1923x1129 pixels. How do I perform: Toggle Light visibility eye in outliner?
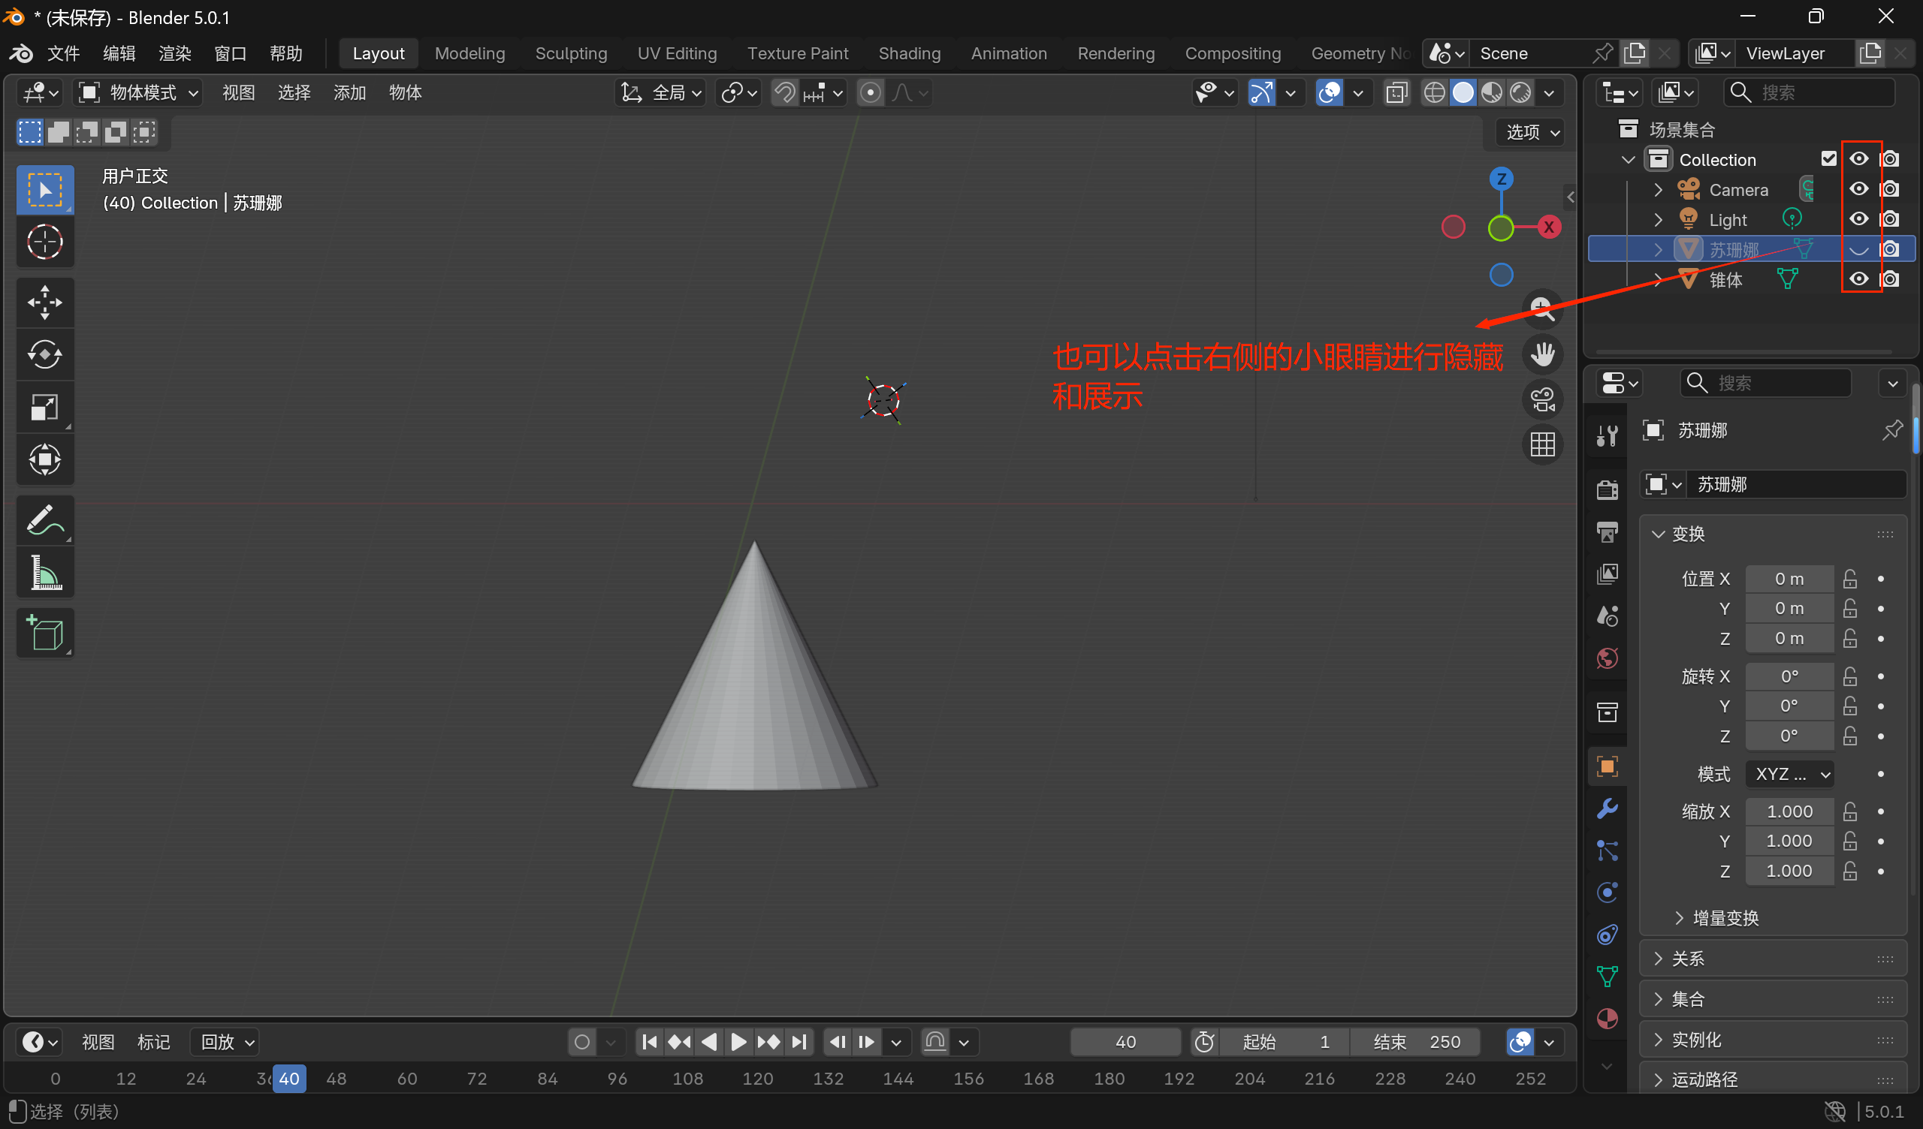pyautogui.click(x=1859, y=220)
